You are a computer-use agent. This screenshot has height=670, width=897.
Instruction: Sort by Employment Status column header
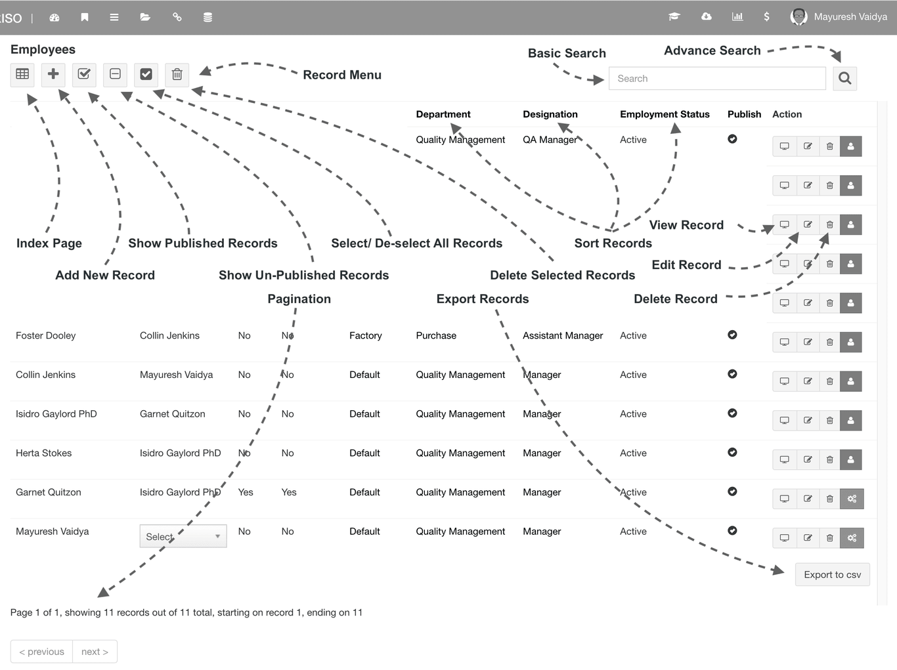665,114
